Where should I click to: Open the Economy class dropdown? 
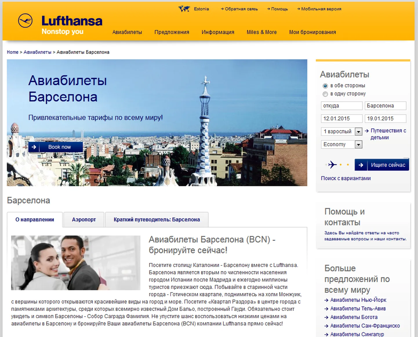(x=342, y=144)
